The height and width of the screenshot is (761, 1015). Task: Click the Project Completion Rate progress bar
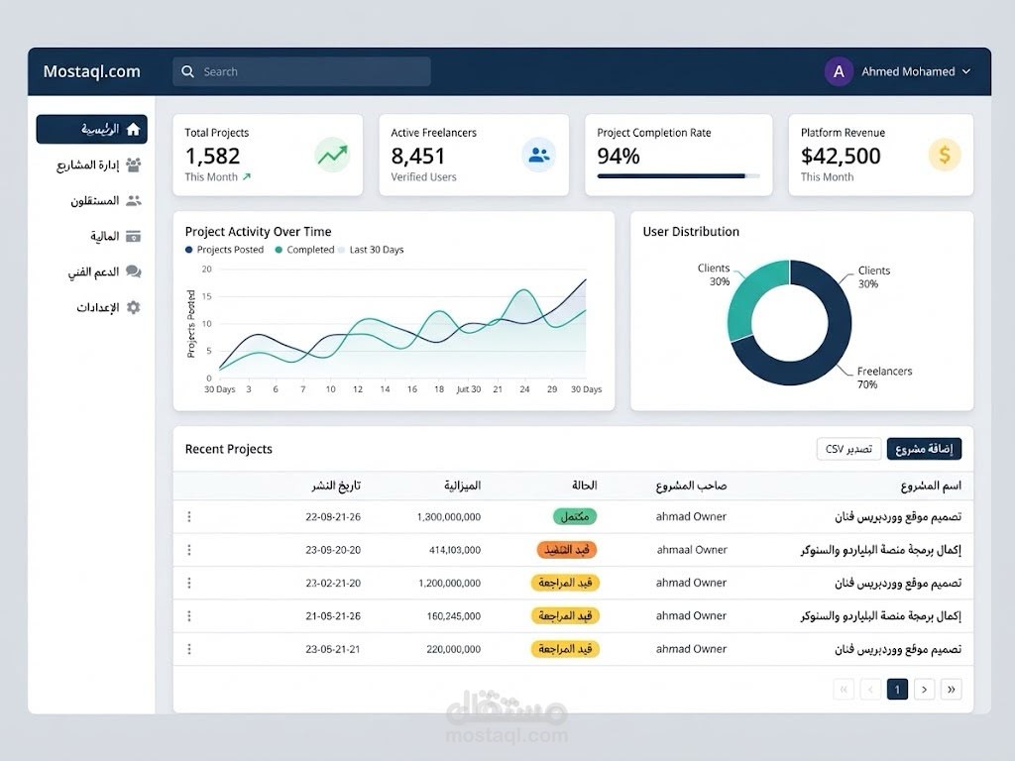click(678, 176)
